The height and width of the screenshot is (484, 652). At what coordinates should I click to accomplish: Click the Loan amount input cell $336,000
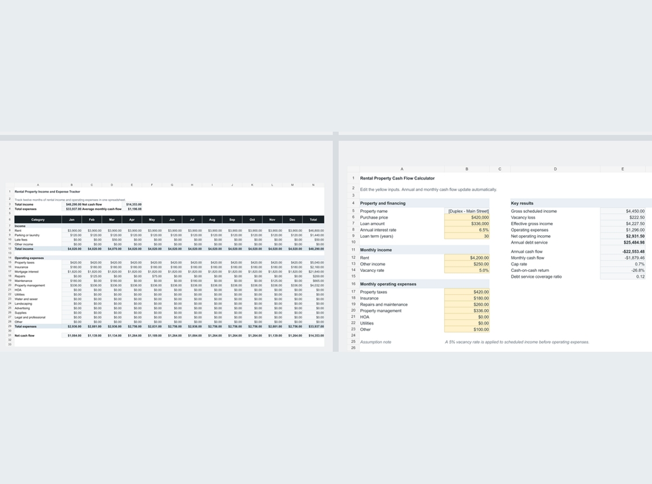pos(467,223)
